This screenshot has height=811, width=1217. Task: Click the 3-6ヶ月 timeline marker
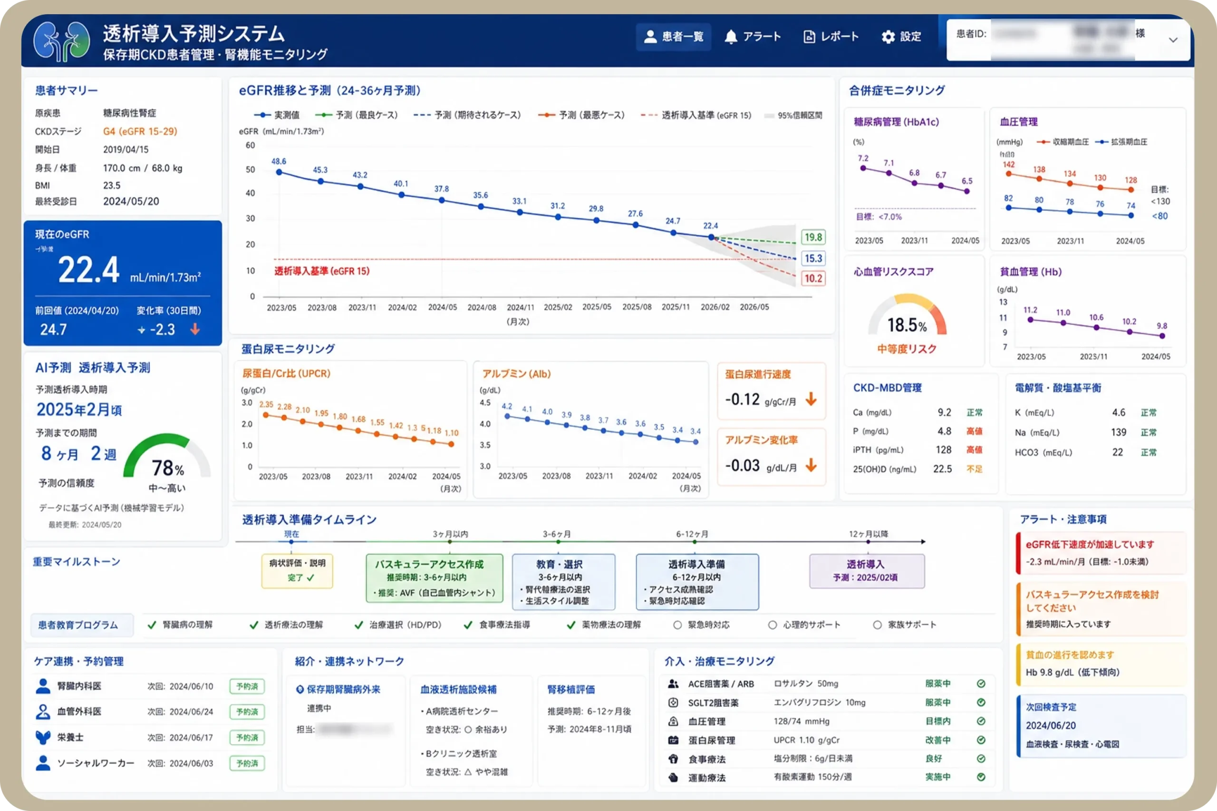click(558, 541)
